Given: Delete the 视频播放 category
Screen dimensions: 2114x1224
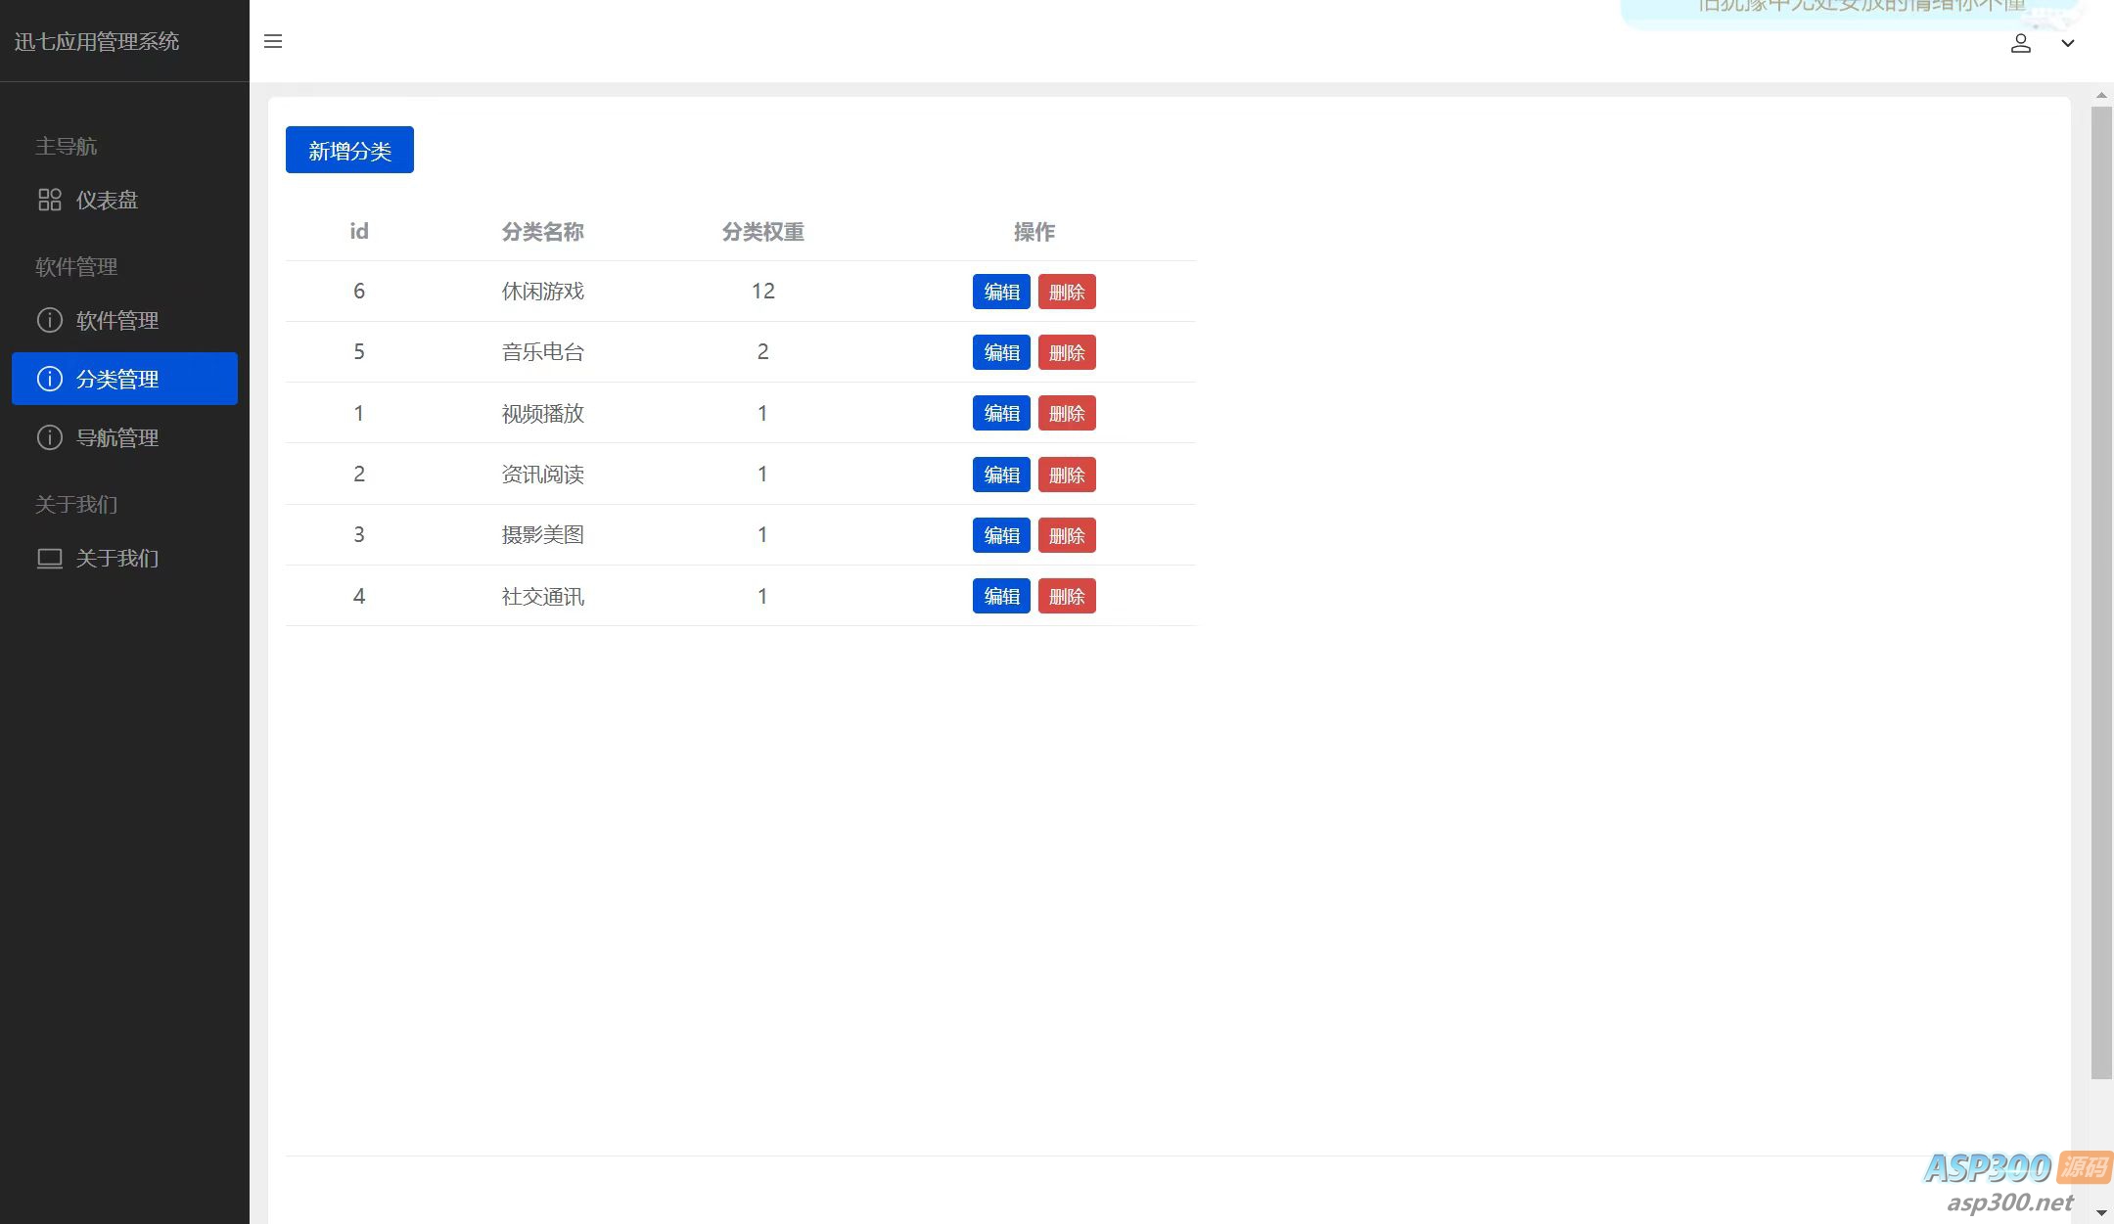Looking at the screenshot, I should tap(1067, 413).
